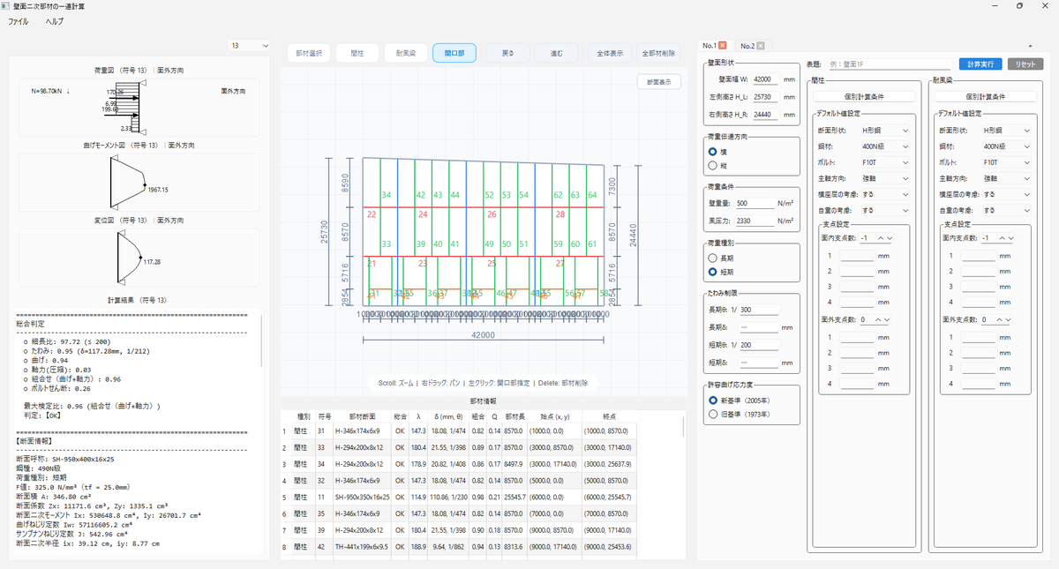
Task: Click the 部材選択 button
Action: coord(309,53)
